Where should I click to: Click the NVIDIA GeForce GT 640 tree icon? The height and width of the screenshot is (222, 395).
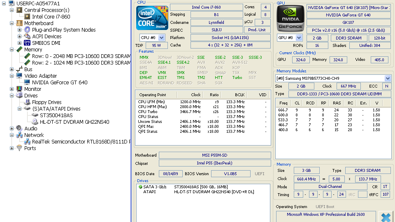point(27,82)
